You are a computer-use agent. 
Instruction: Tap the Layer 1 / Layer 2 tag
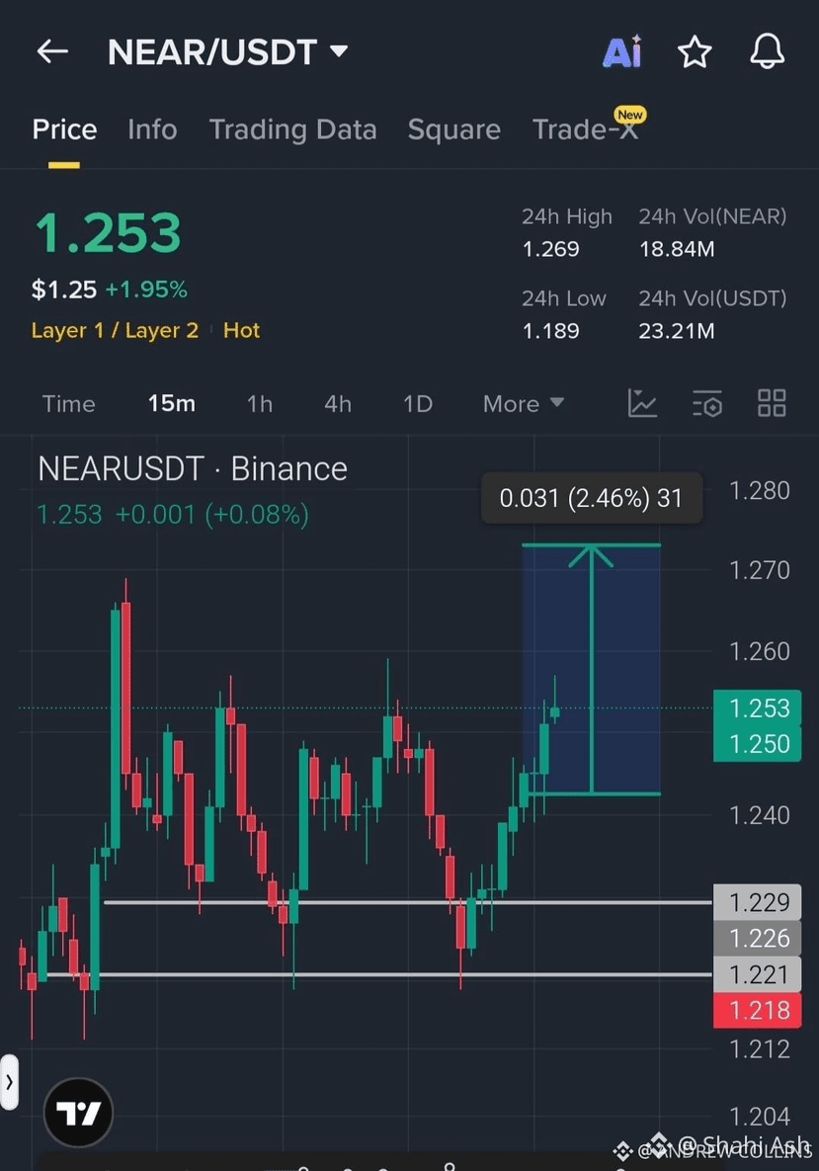click(x=115, y=330)
